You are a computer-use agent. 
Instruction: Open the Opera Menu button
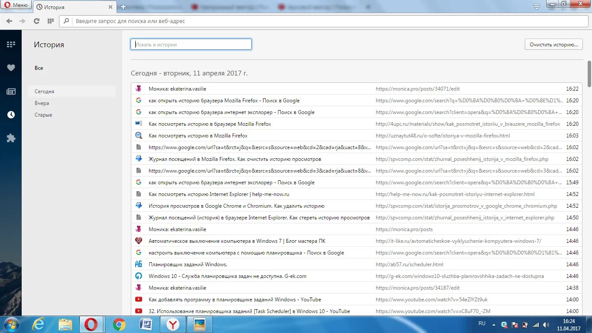click(16, 5)
